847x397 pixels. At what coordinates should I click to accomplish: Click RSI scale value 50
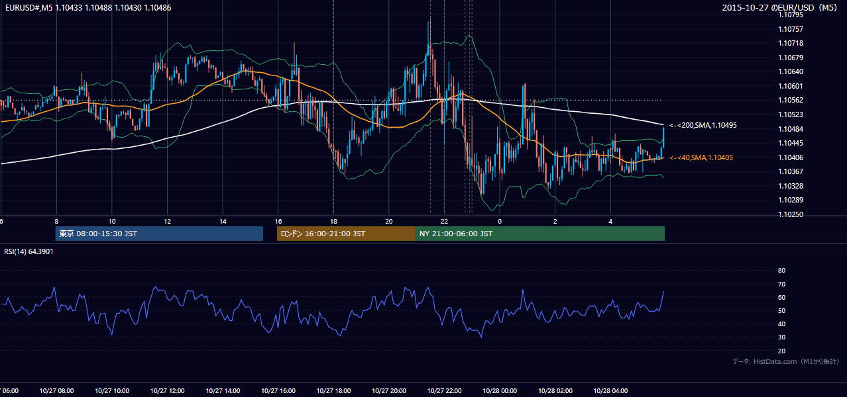click(781, 311)
